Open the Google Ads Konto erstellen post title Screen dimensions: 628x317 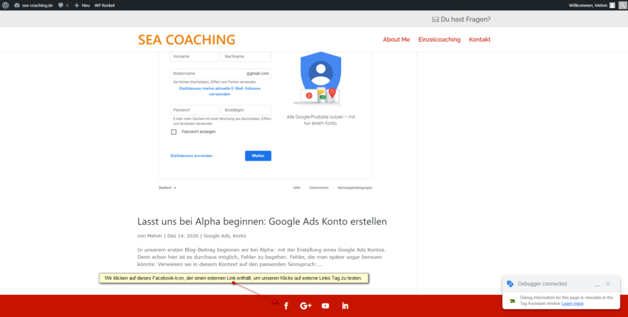(262, 221)
